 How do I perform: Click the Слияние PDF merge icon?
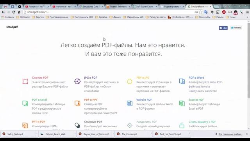click(77, 125)
